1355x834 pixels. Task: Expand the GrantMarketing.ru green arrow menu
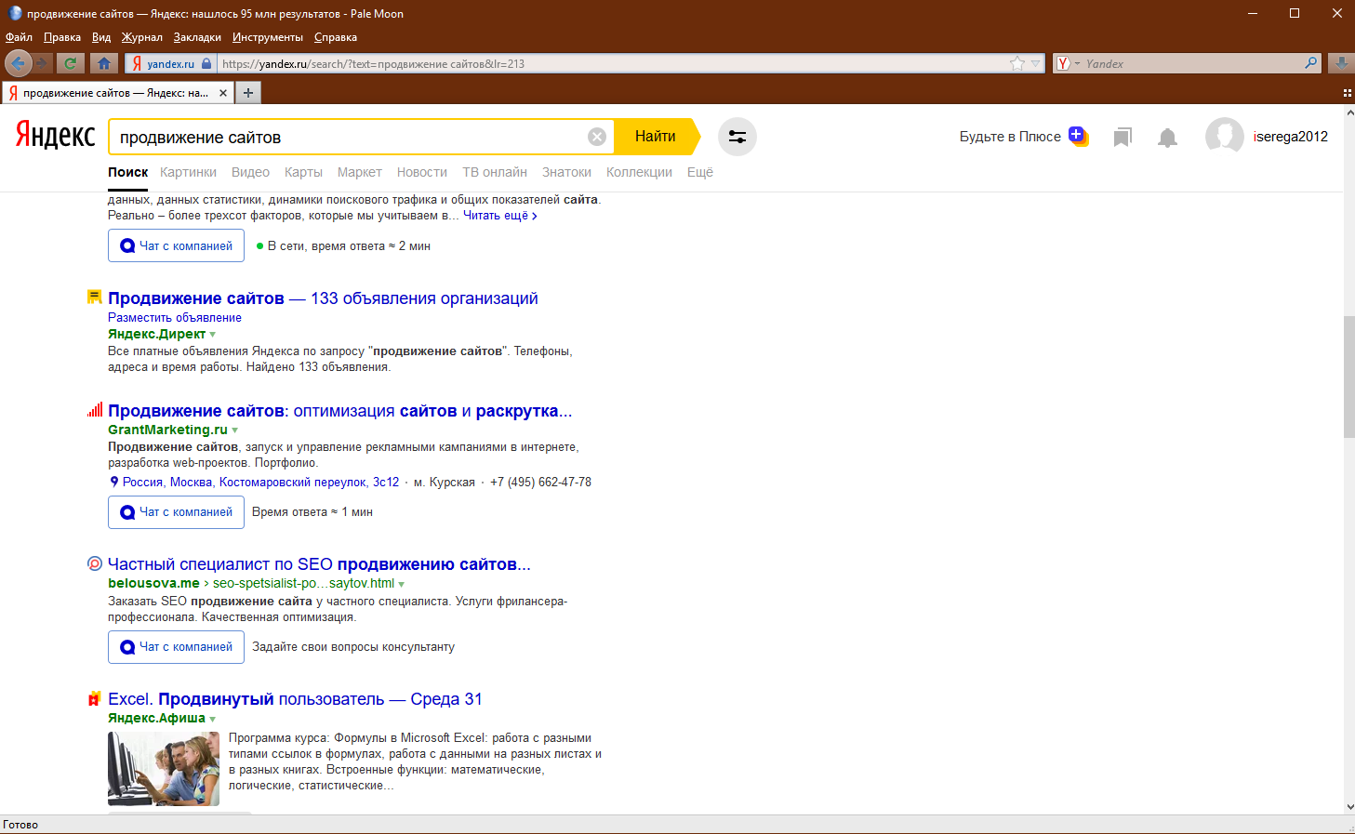click(x=234, y=430)
